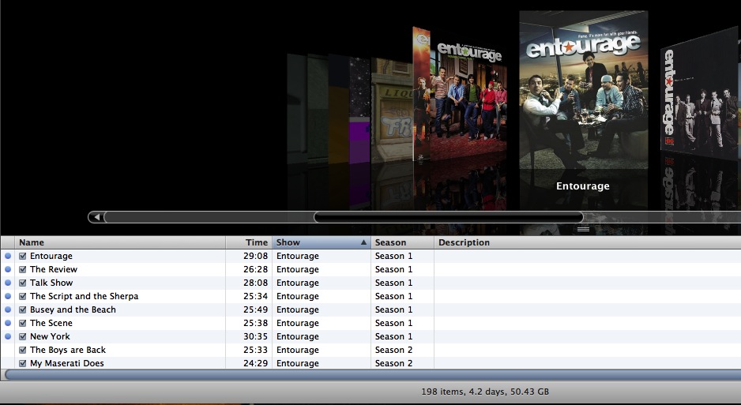Screen dimensions: 741x405
Task: Select the New York episode name
Action: [50, 336]
